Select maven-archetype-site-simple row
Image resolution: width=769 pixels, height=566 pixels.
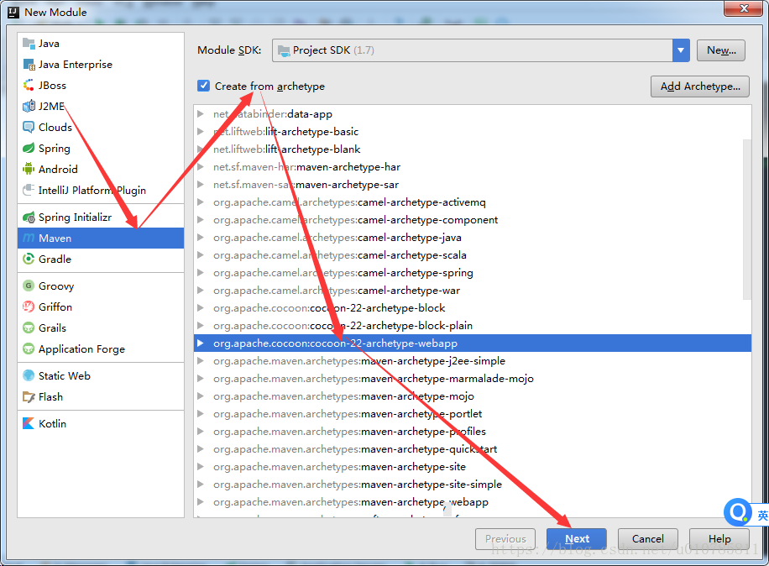[473, 484]
